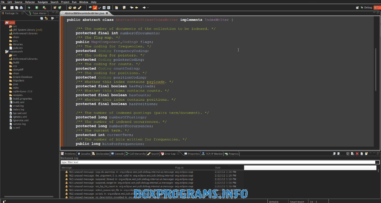Viewport: 381px width, 203px height.
Task: Click the Debug bug icon in the toolbar
Action: (x=29, y=7)
